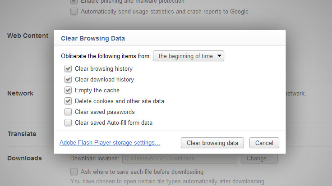Toggle phishing and malware protection checkbox
This screenshot has height=186, width=332.
click(x=74, y=1)
